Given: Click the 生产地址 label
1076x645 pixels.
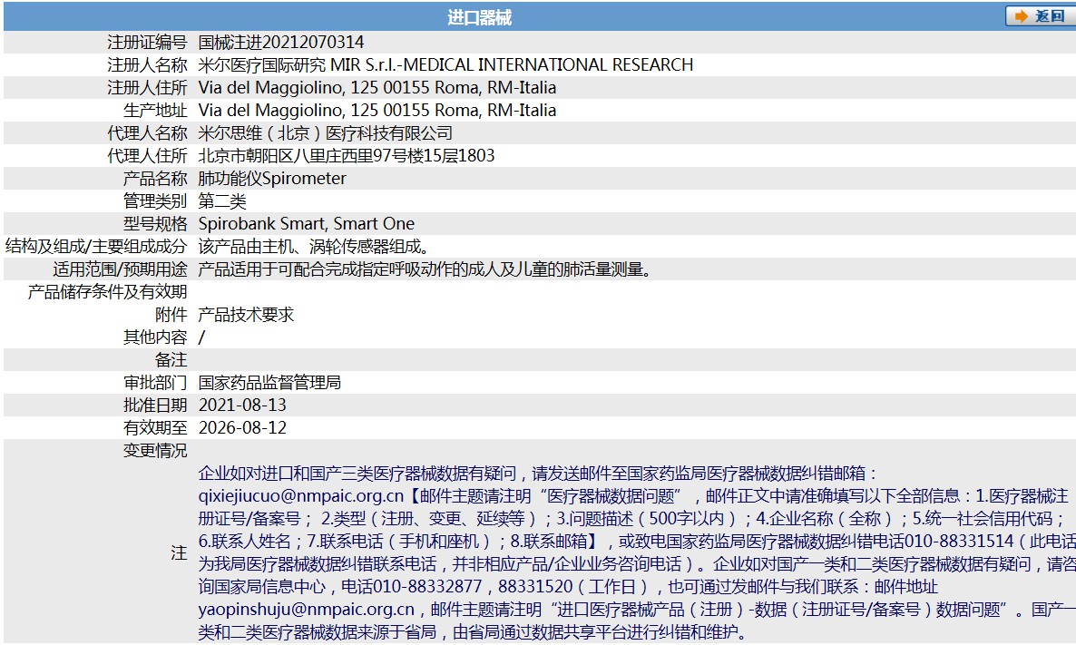Looking at the screenshot, I should [155, 111].
